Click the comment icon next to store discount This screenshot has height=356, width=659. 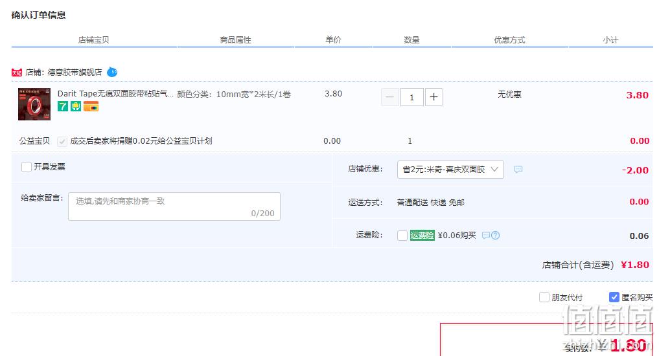[518, 169]
